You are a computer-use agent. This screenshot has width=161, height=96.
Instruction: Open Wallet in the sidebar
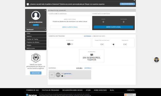[x=36, y=33]
